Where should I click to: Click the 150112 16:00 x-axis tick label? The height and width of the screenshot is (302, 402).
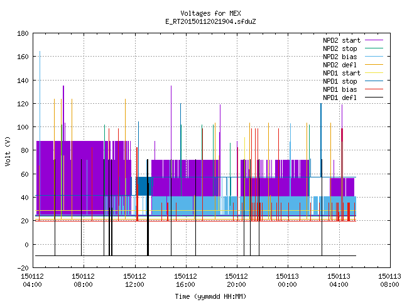pos(186,281)
